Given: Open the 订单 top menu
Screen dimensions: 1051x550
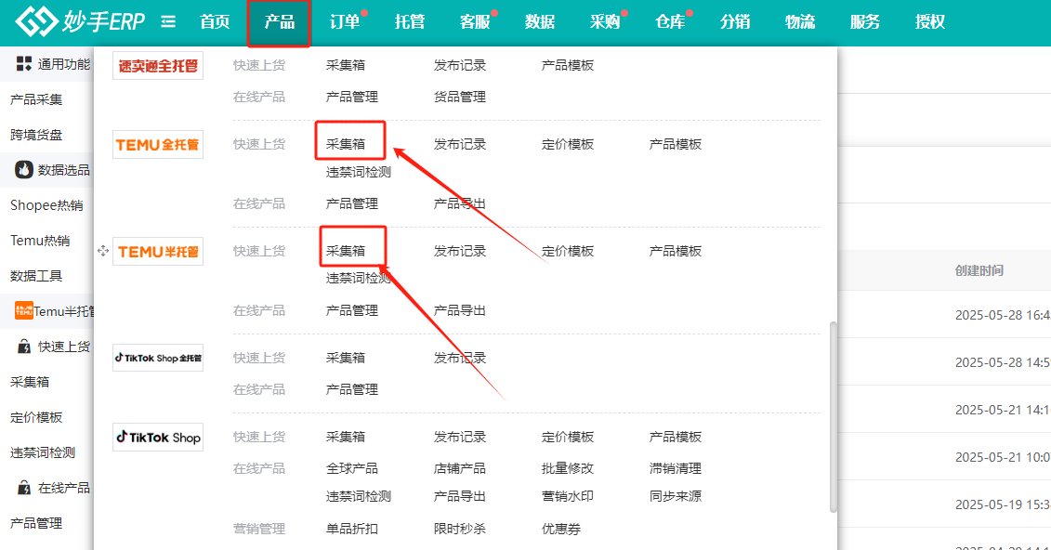Looking at the screenshot, I should coord(345,22).
